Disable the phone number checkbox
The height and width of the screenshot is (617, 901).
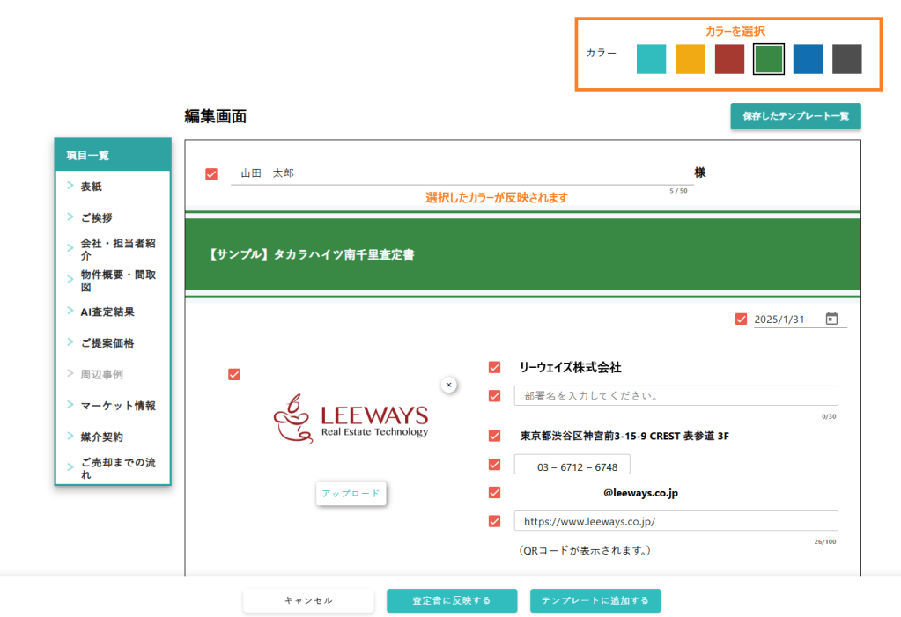pos(495,464)
